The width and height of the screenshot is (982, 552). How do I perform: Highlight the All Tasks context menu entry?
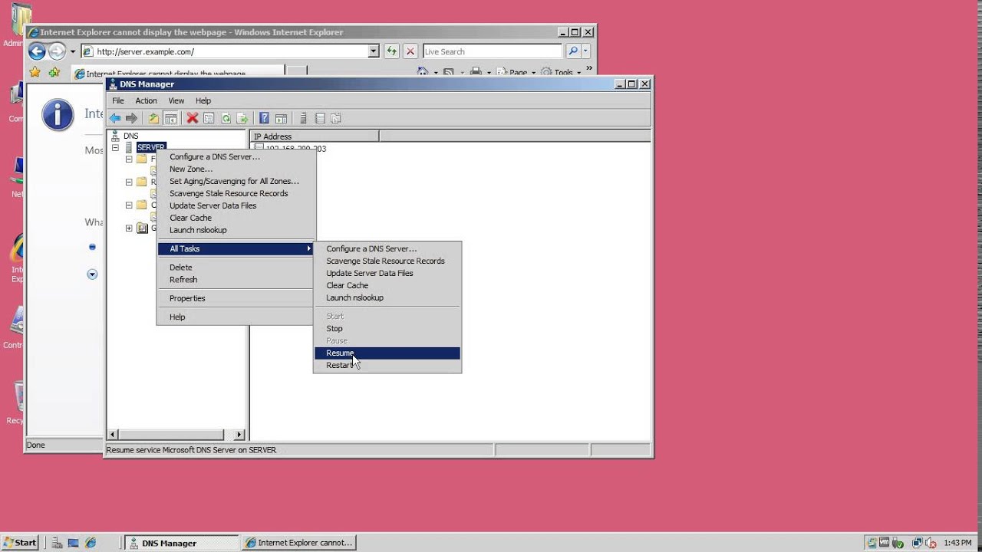(236, 248)
